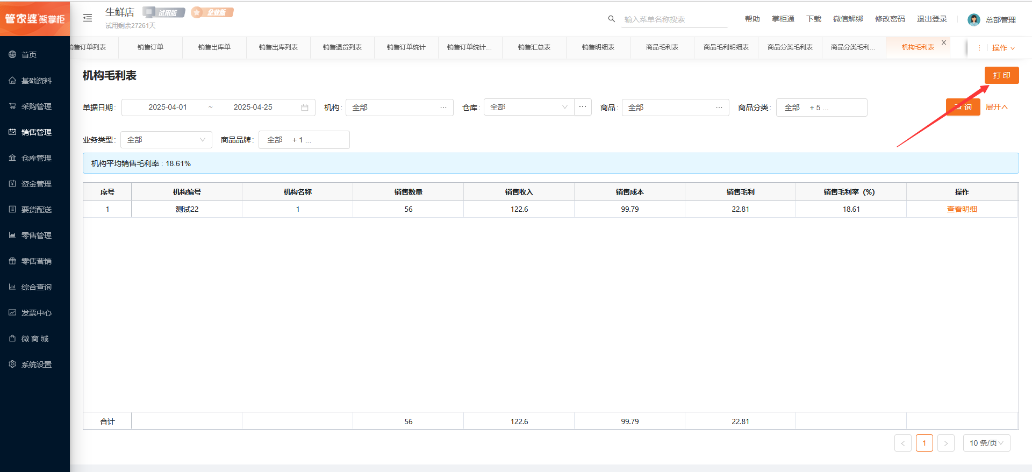This screenshot has width=1032, height=472.
Task: Open 仓库管理 from the sidebar
Action: (x=36, y=158)
